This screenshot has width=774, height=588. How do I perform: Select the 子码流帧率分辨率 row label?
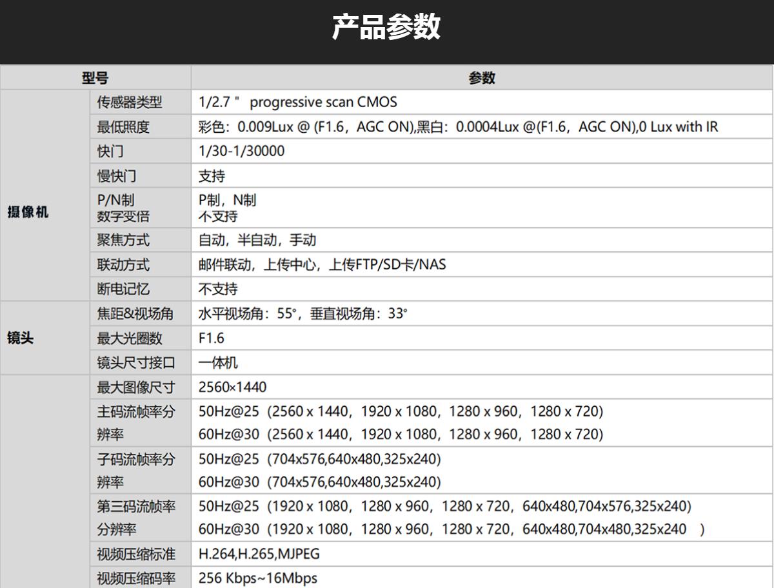point(136,470)
